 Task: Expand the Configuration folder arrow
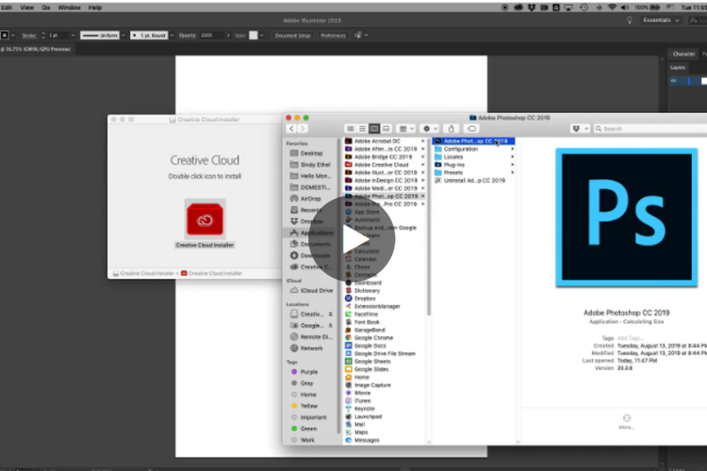click(513, 149)
